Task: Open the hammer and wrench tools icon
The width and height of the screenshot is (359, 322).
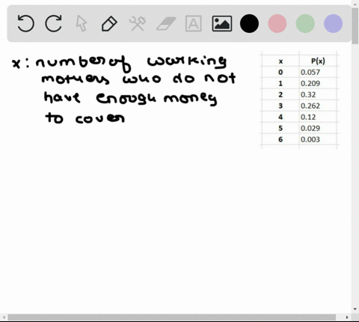Action: (138, 24)
